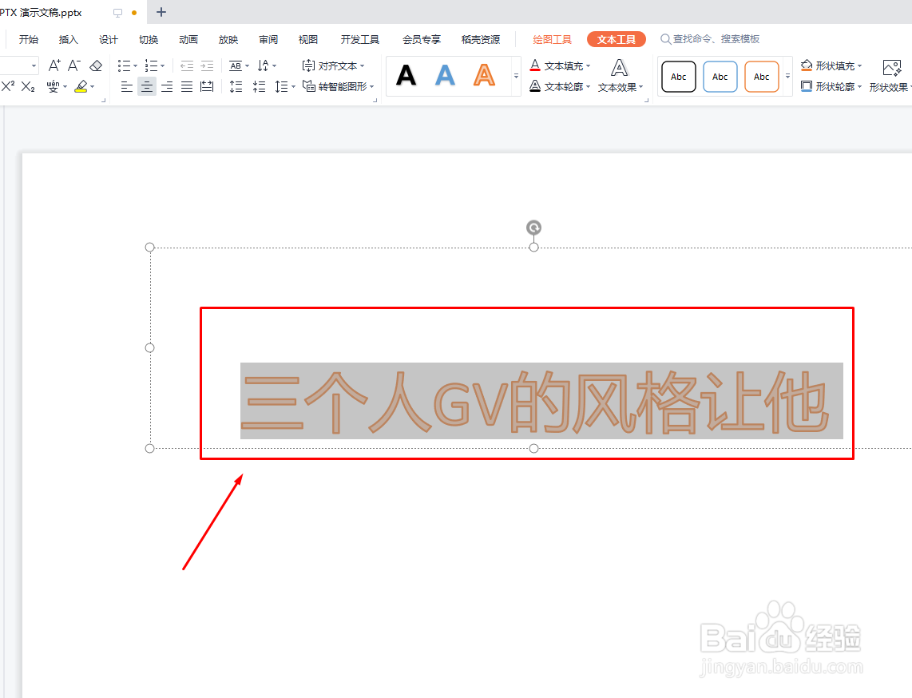This screenshot has height=698, width=912.
Task: Click the increase font size icon
Action: [x=54, y=65]
